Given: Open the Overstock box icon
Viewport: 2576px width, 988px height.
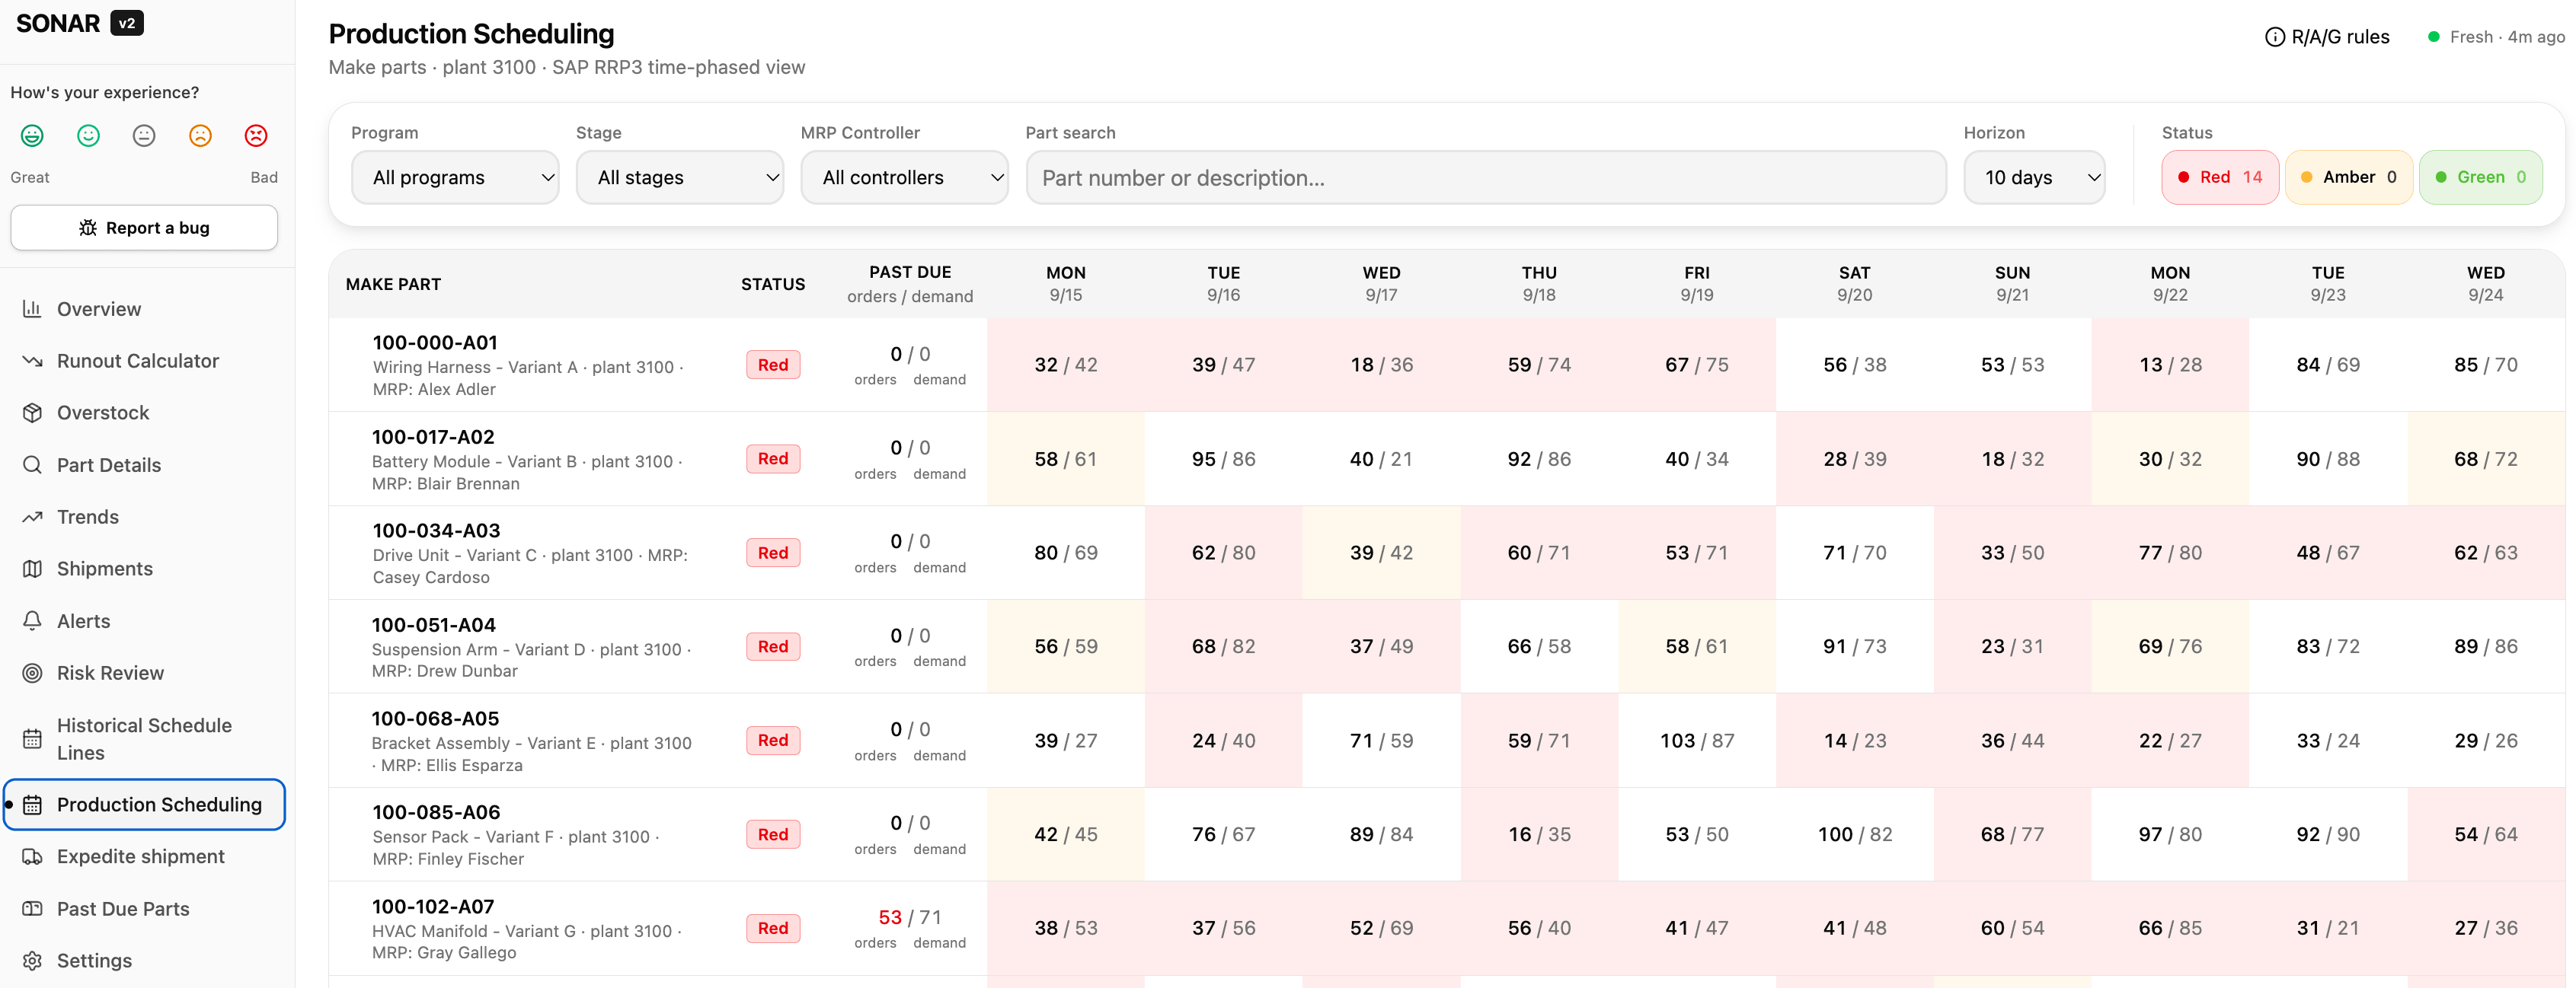Looking at the screenshot, I should click(x=32, y=413).
